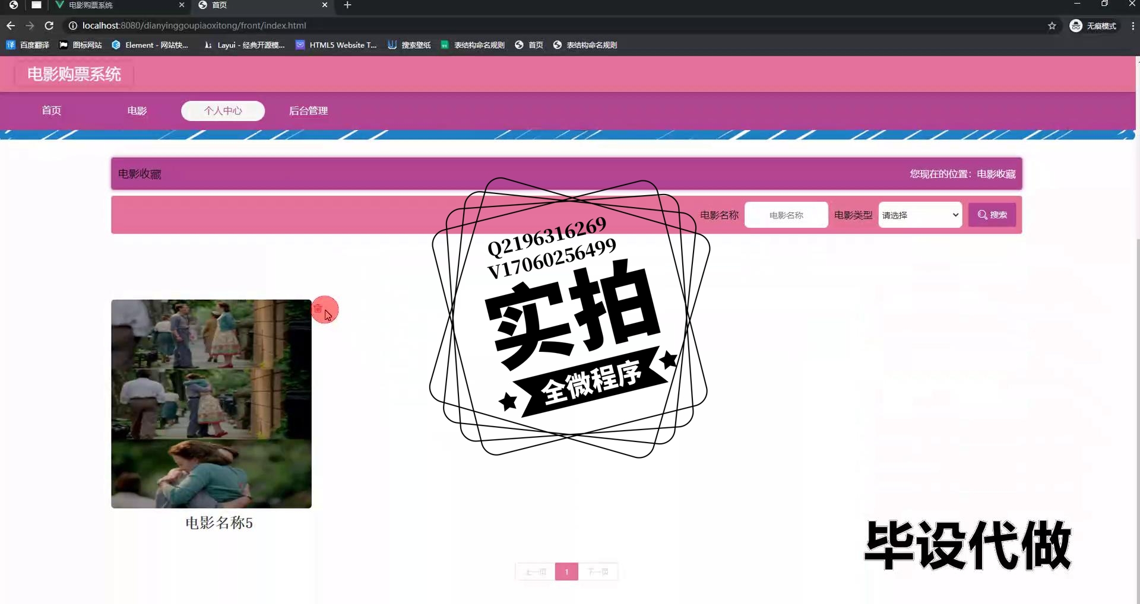This screenshot has width=1140, height=604.
Task: Open the incognito 无痕模式 profile icon
Action: [1093, 26]
